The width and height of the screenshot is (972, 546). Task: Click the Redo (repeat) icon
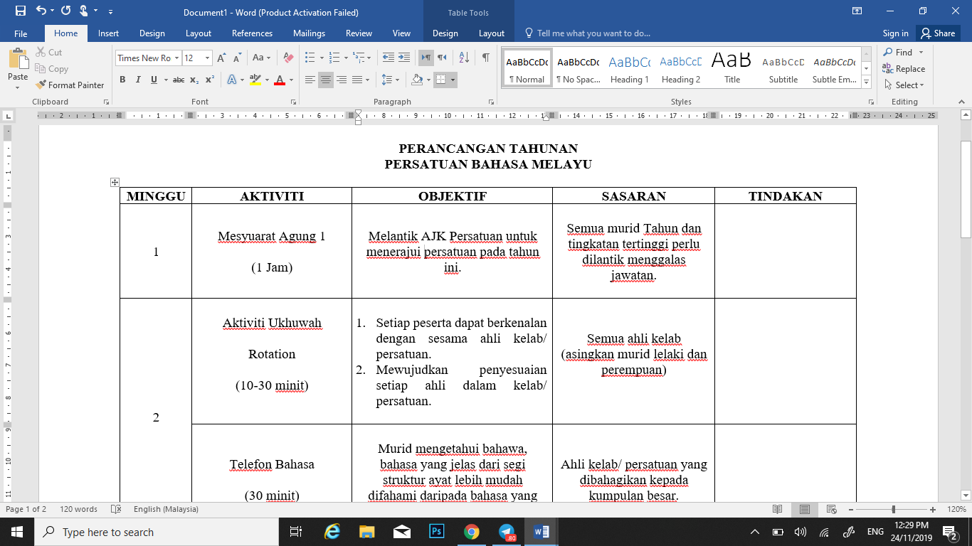[x=65, y=11]
